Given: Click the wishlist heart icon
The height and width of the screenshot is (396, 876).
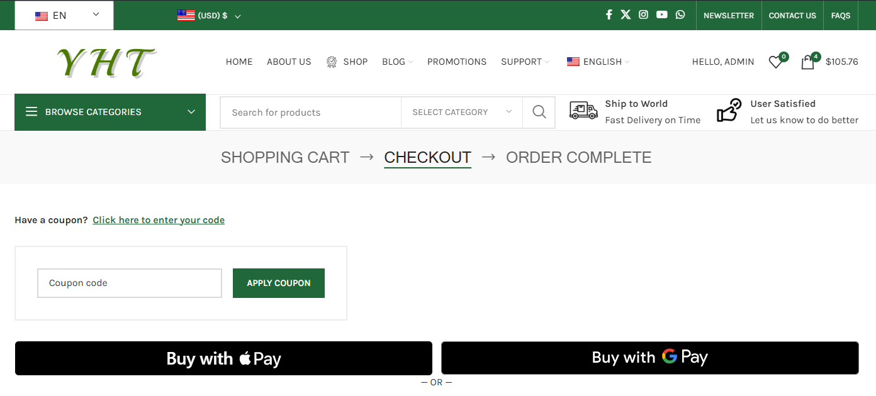Looking at the screenshot, I should (776, 62).
